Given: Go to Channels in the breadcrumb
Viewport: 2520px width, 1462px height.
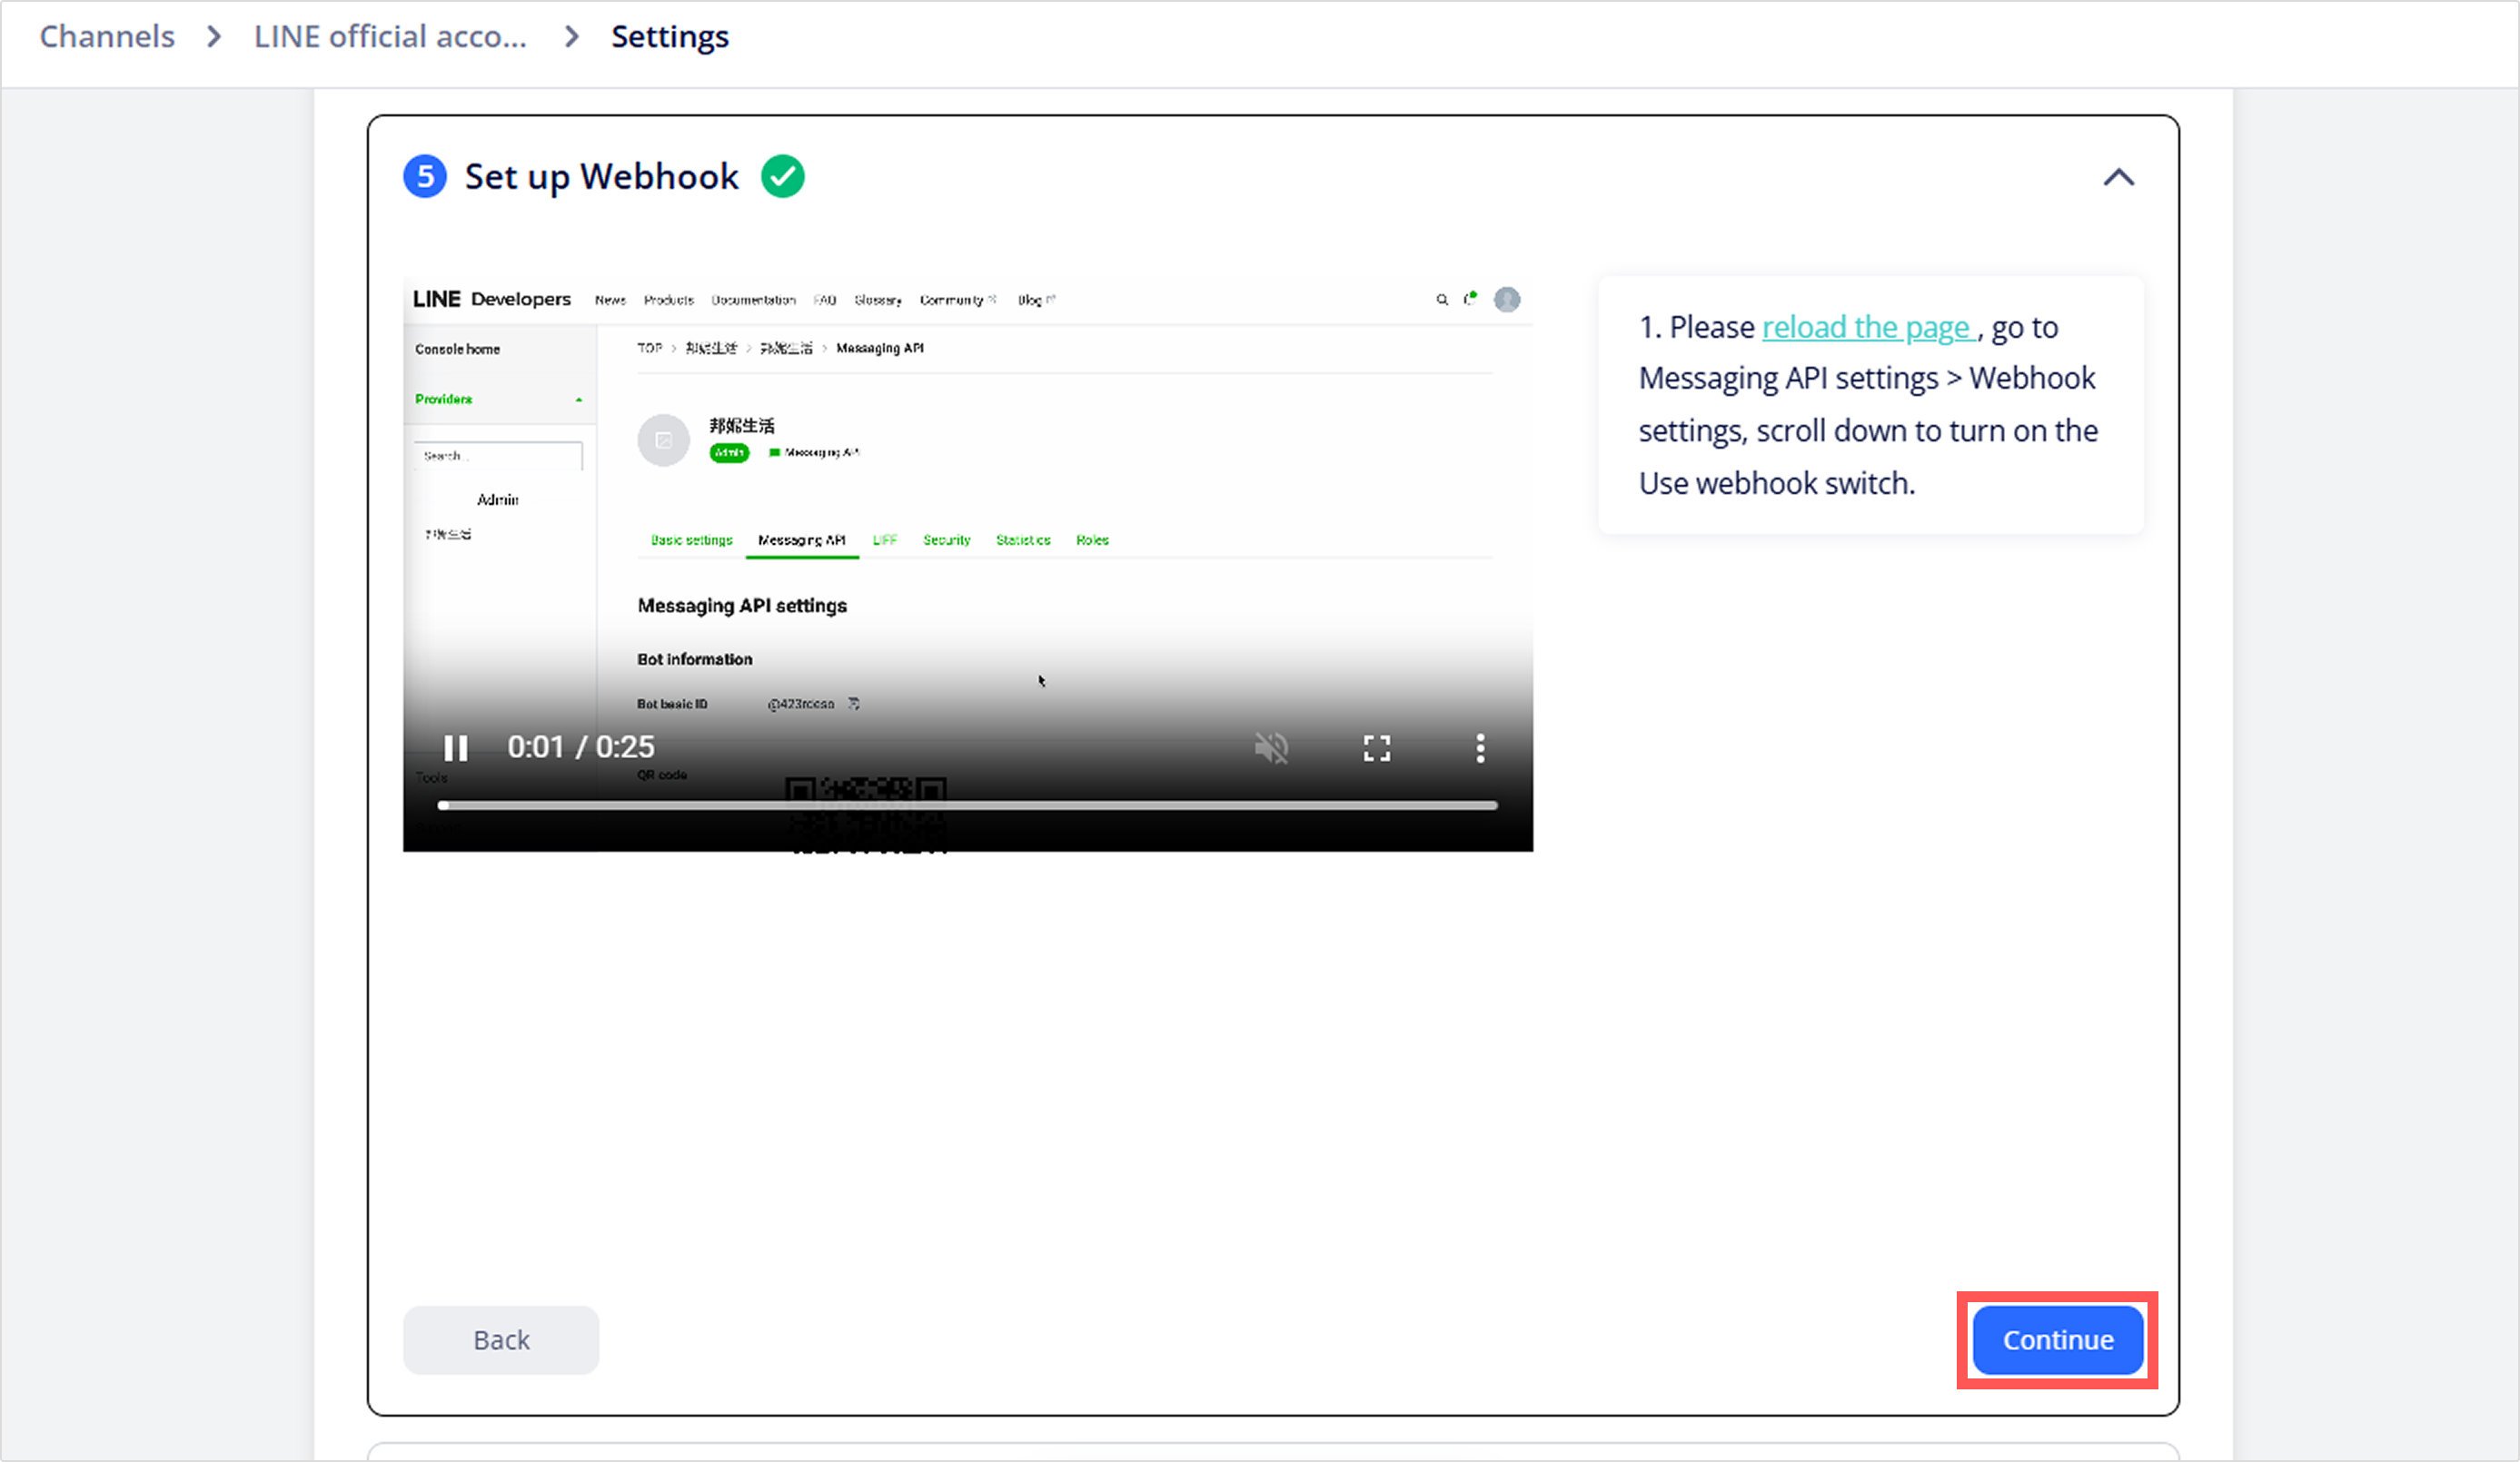Looking at the screenshot, I should click(x=107, y=36).
